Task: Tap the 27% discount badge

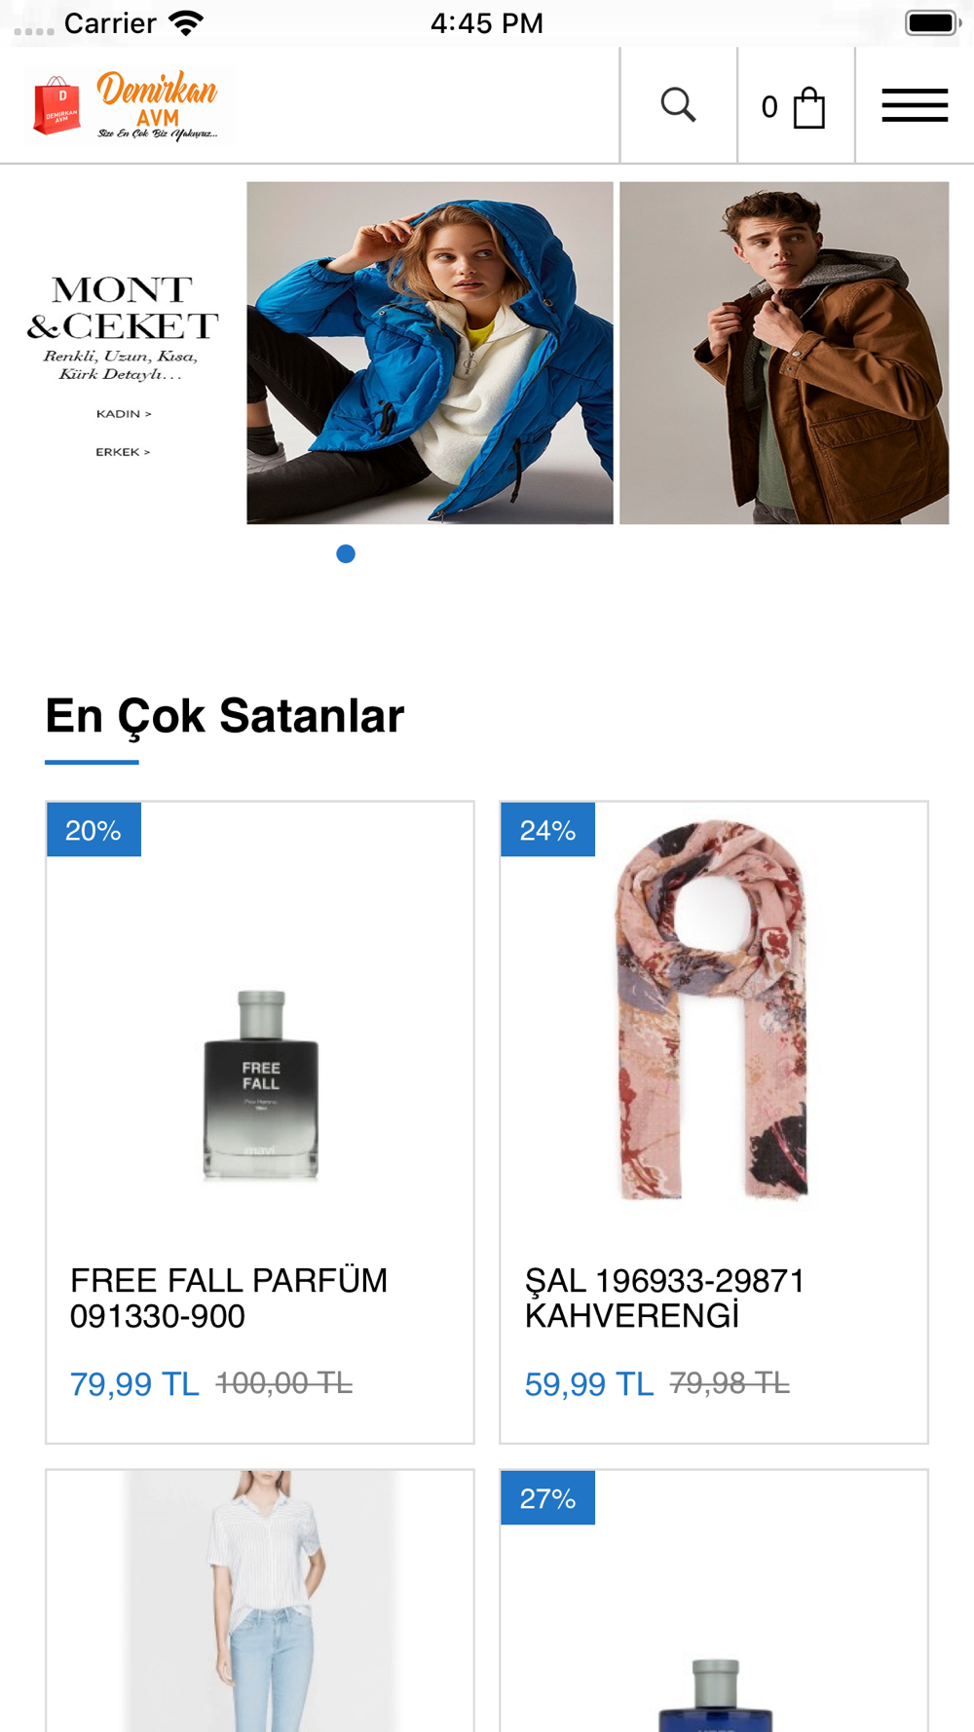Action: [x=547, y=1498]
